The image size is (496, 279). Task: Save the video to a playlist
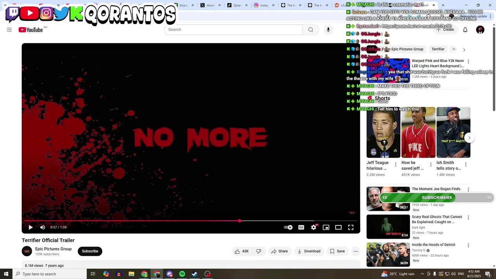337,251
